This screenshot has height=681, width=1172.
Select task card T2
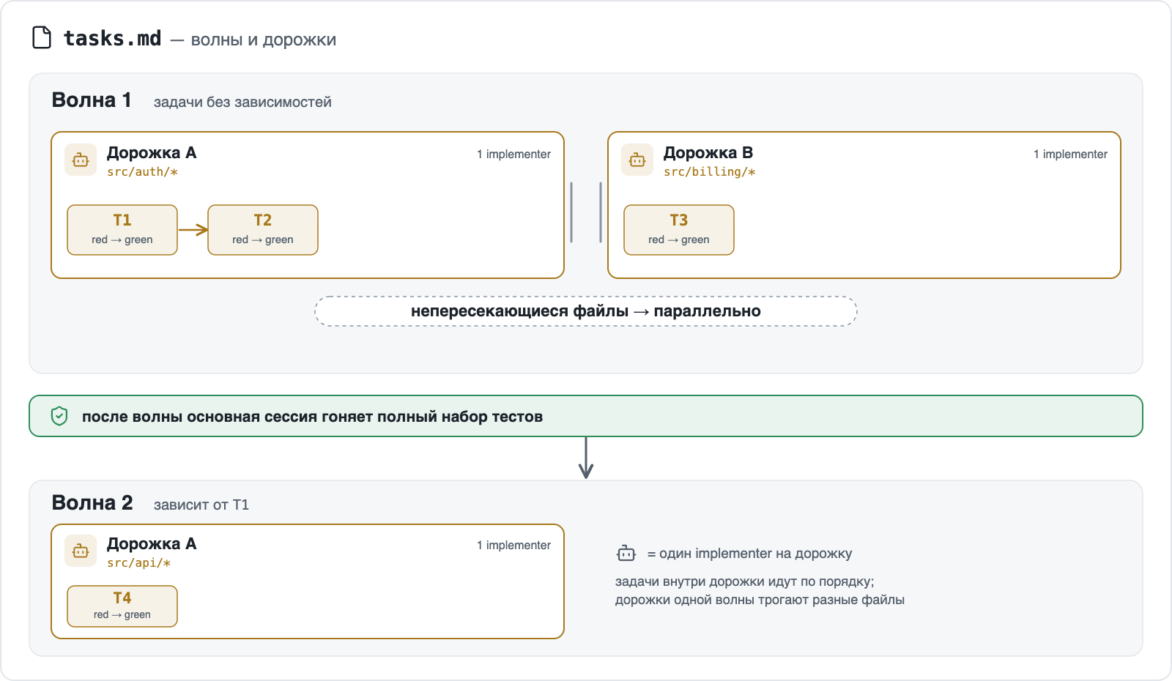click(x=263, y=230)
